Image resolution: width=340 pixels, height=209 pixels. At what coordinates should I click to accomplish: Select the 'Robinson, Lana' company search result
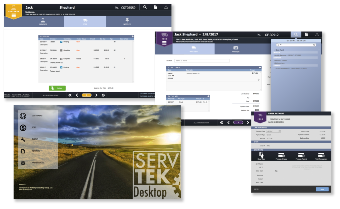(280, 63)
